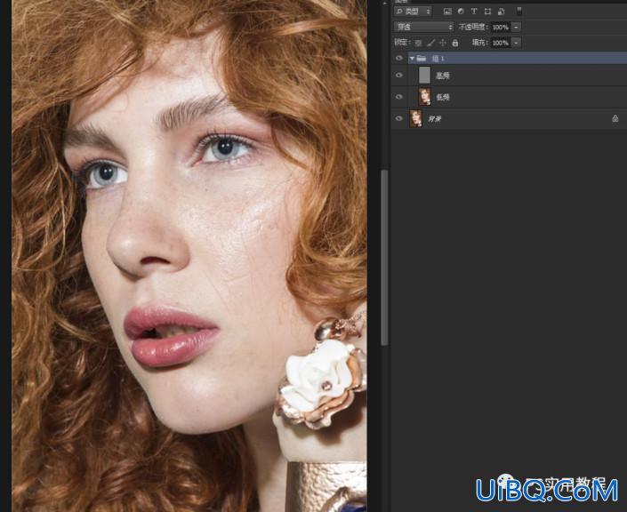Click the fill 100% value field

point(500,43)
